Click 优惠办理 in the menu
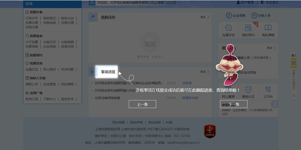 pos(67,23)
